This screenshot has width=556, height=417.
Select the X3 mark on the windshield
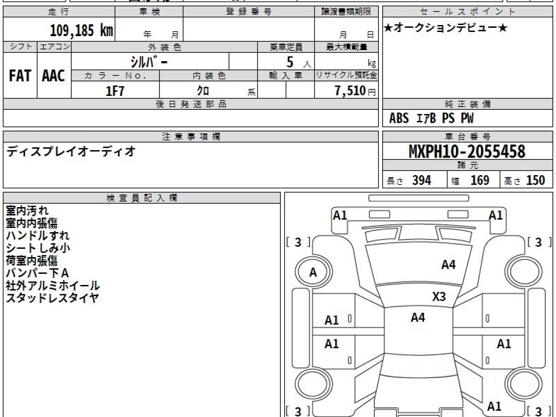click(439, 297)
